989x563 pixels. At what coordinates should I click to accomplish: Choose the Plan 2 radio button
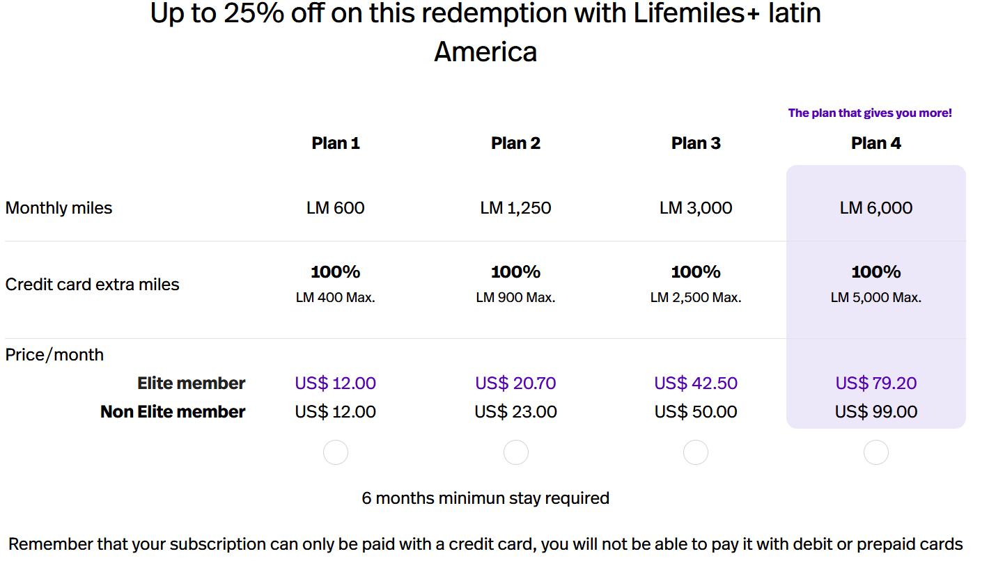(x=516, y=452)
